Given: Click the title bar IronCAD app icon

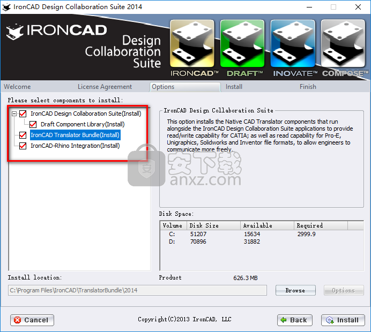Looking at the screenshot, I should (6, 7).
